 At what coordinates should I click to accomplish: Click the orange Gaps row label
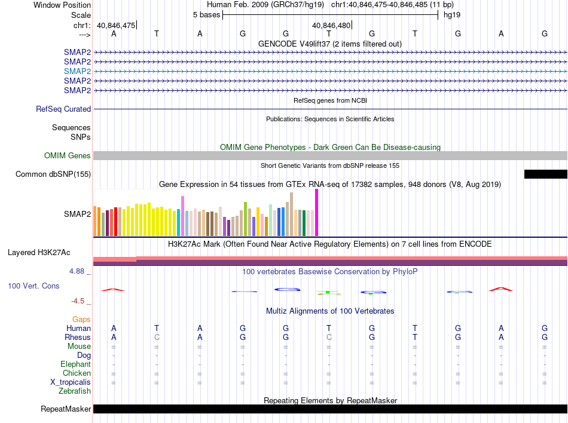(81, 319)
